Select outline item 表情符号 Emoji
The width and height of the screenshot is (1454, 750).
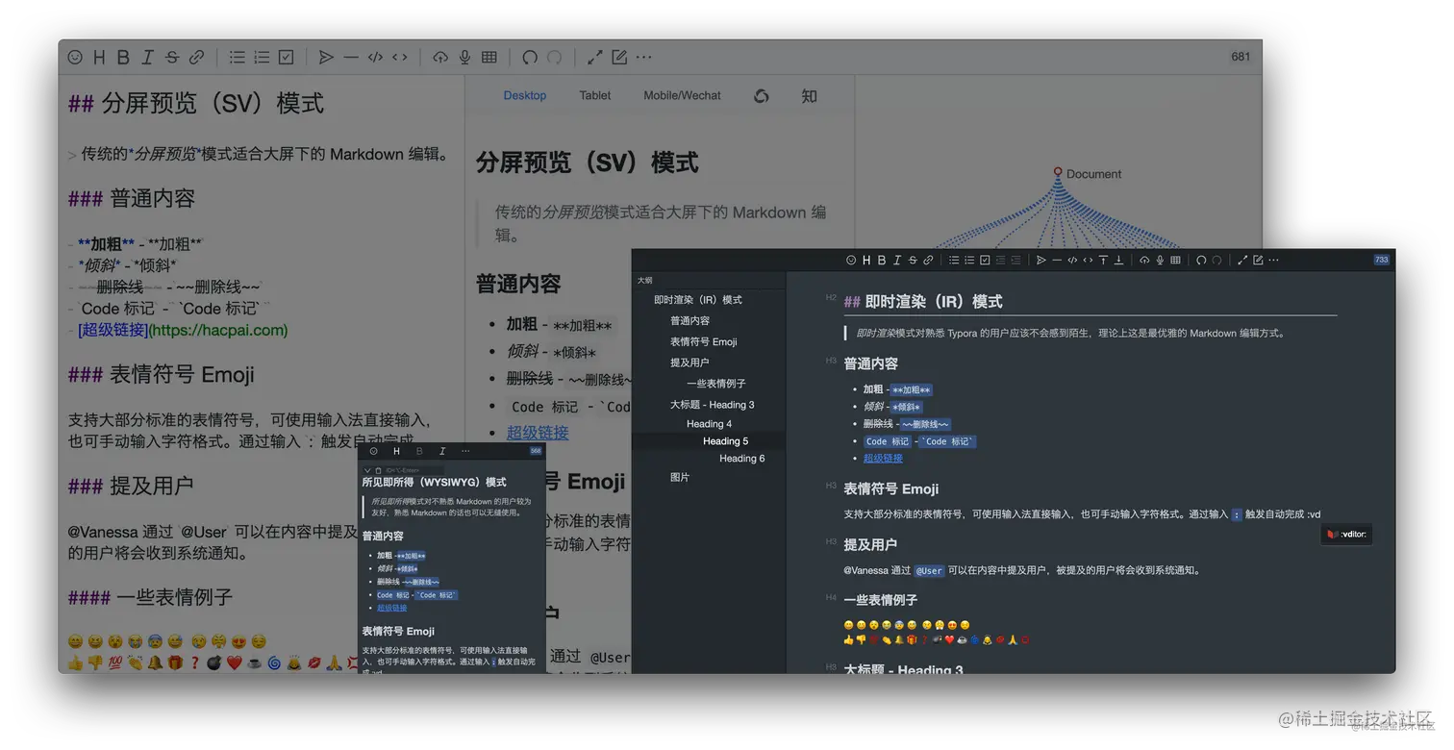704,341
